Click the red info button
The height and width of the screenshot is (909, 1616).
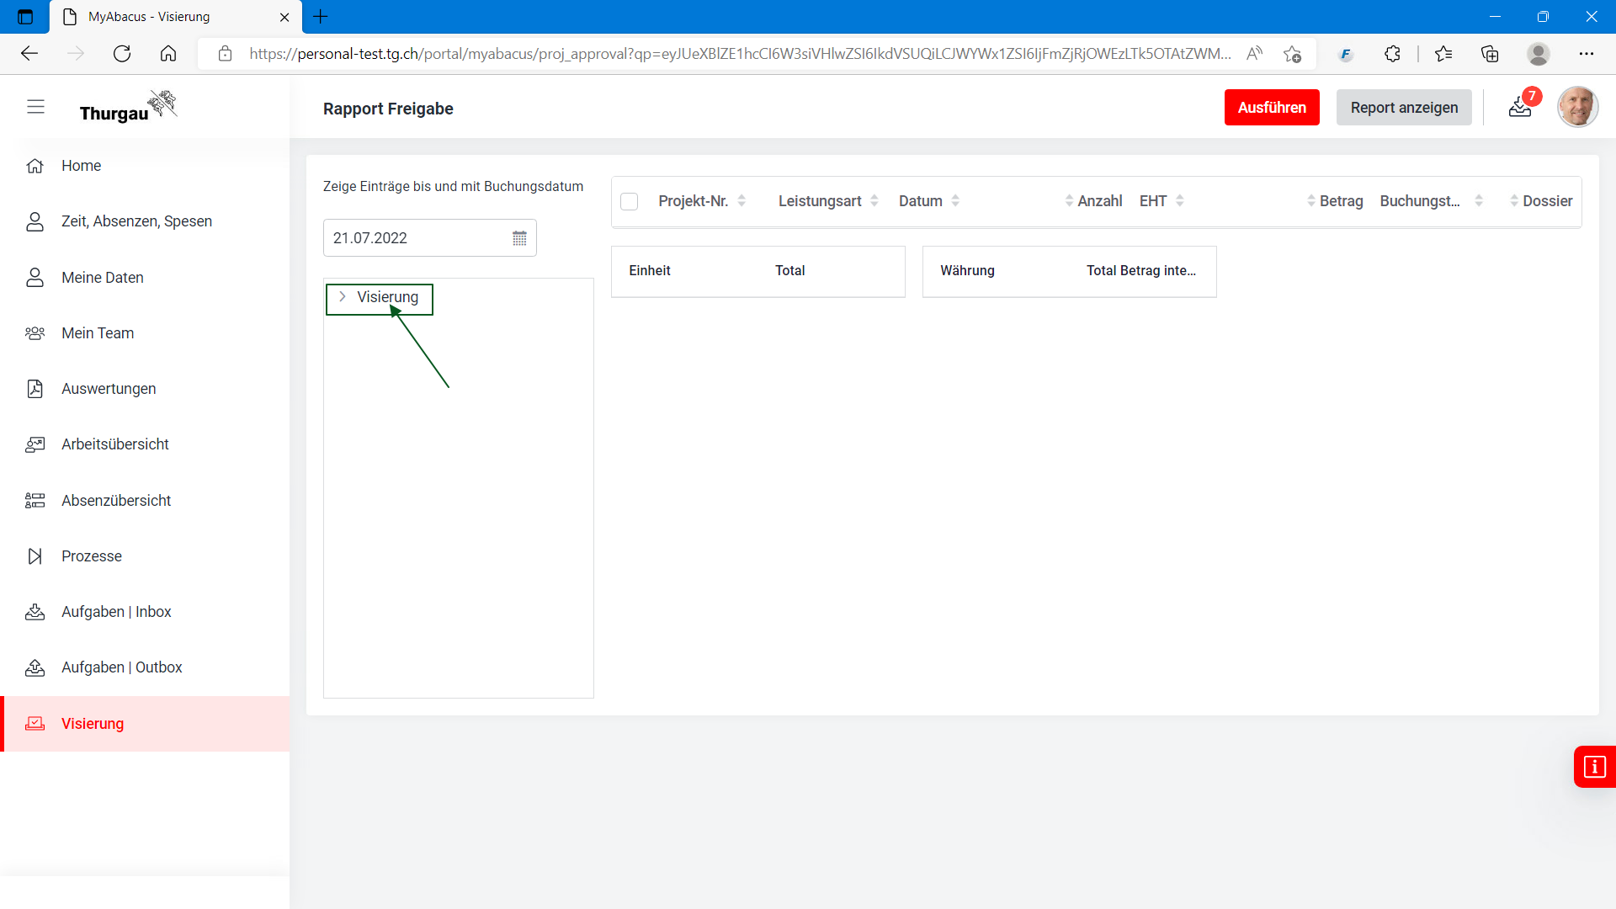[1594, 767]
